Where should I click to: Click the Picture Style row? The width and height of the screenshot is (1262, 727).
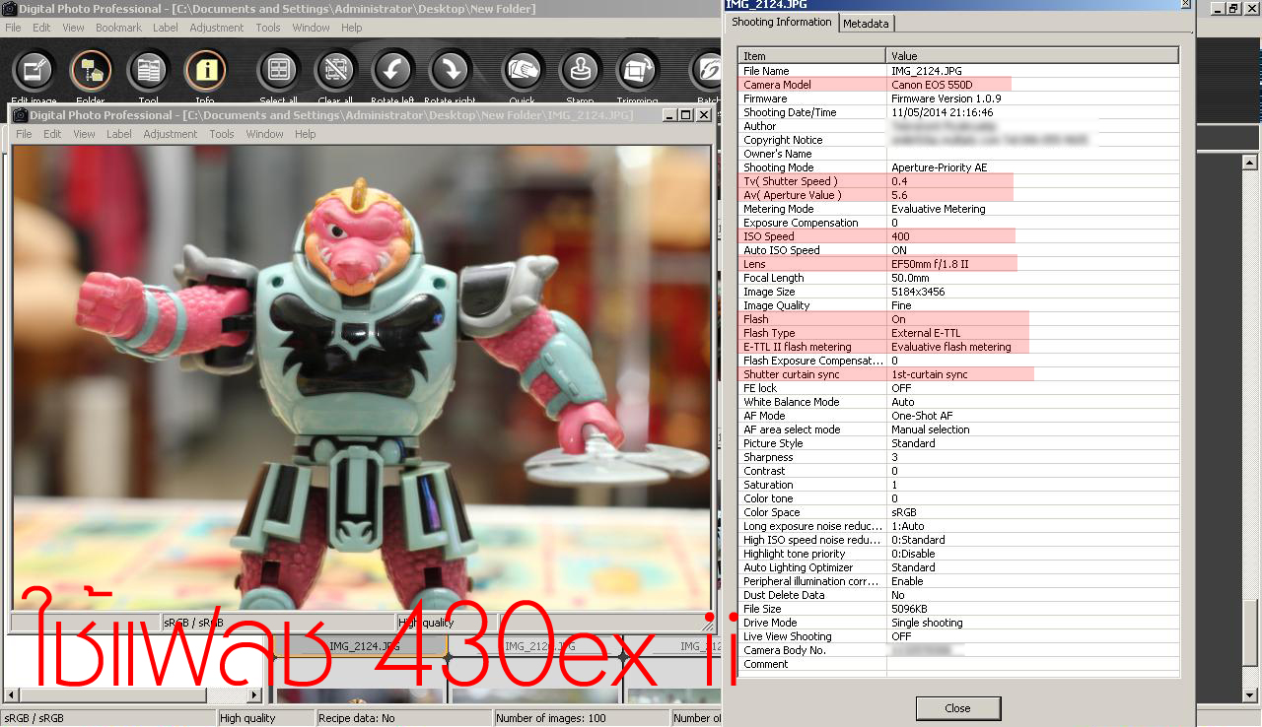coord(958,443)
